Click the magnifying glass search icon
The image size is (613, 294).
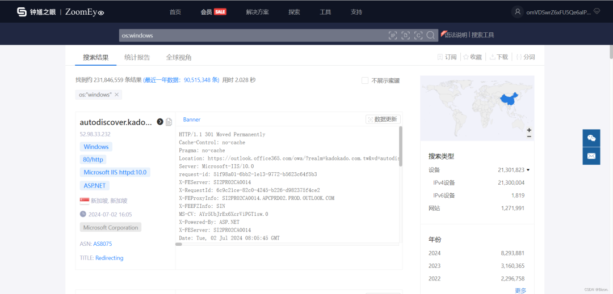click(x=430, y=36)
